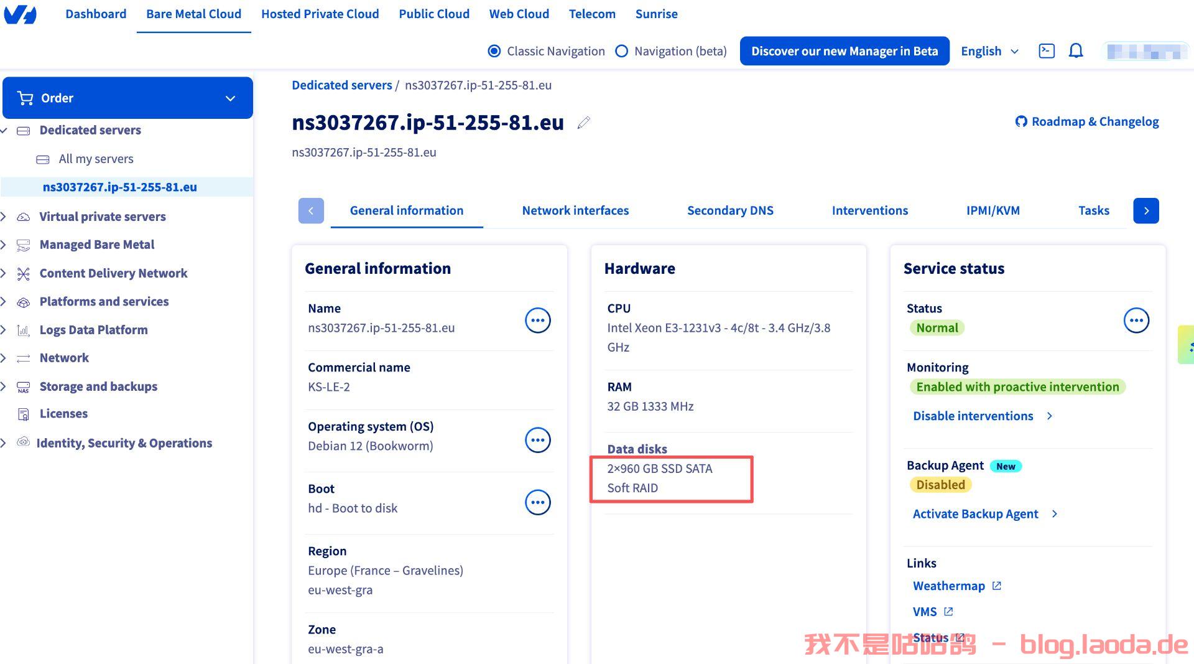Select the Classic Navigation radio button
This screenshot has width=1194, height=664.
(494, 51)
